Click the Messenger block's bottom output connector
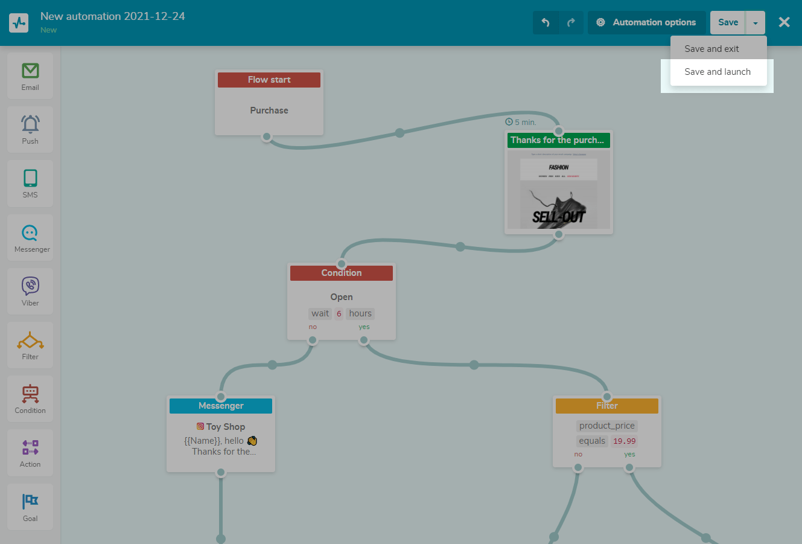 coord(221,472)
